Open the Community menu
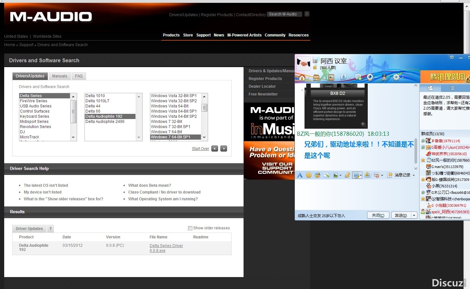 tap(275, 35)
